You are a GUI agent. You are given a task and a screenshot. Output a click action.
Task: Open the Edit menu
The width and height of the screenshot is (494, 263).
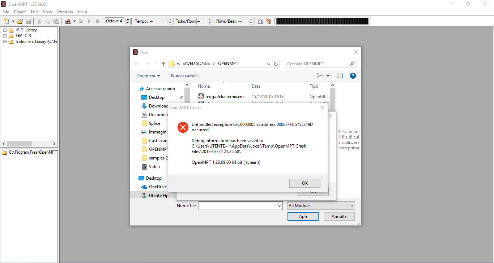pyautogui.click(x=34, y=12)
